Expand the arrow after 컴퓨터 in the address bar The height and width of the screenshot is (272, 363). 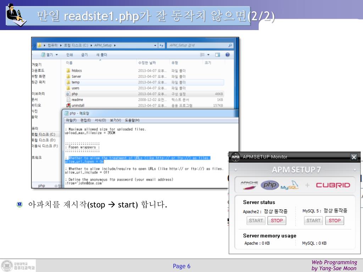pyautogui.click(x=61, y=45)
